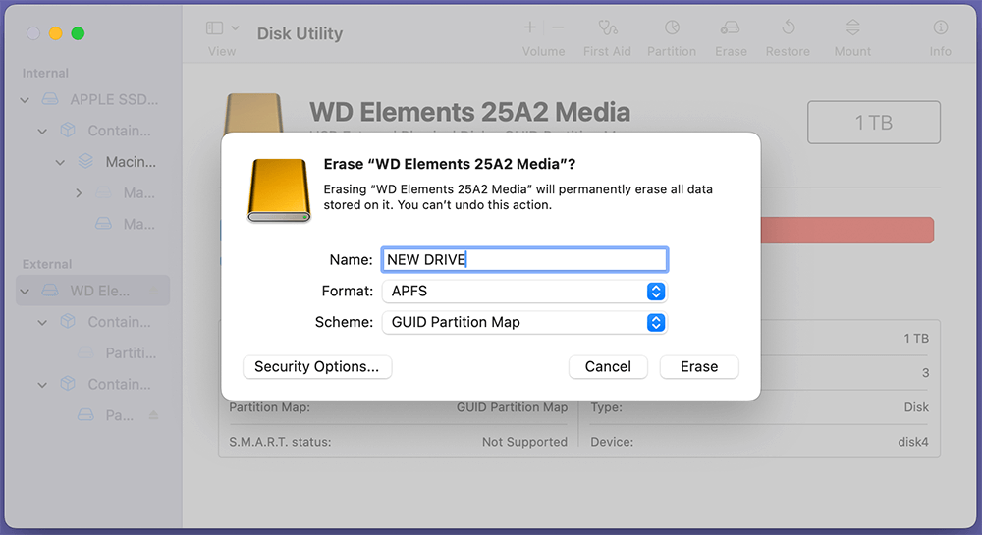982x535 pixels.
Task: Select the Partiti... volume icon
Action: click(85, 353)
